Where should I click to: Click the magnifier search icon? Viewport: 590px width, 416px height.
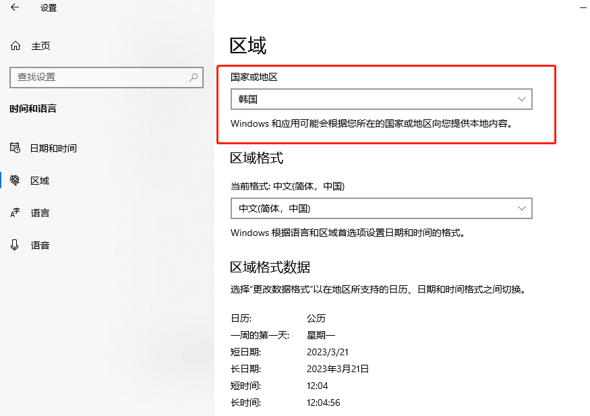point(194,78)
